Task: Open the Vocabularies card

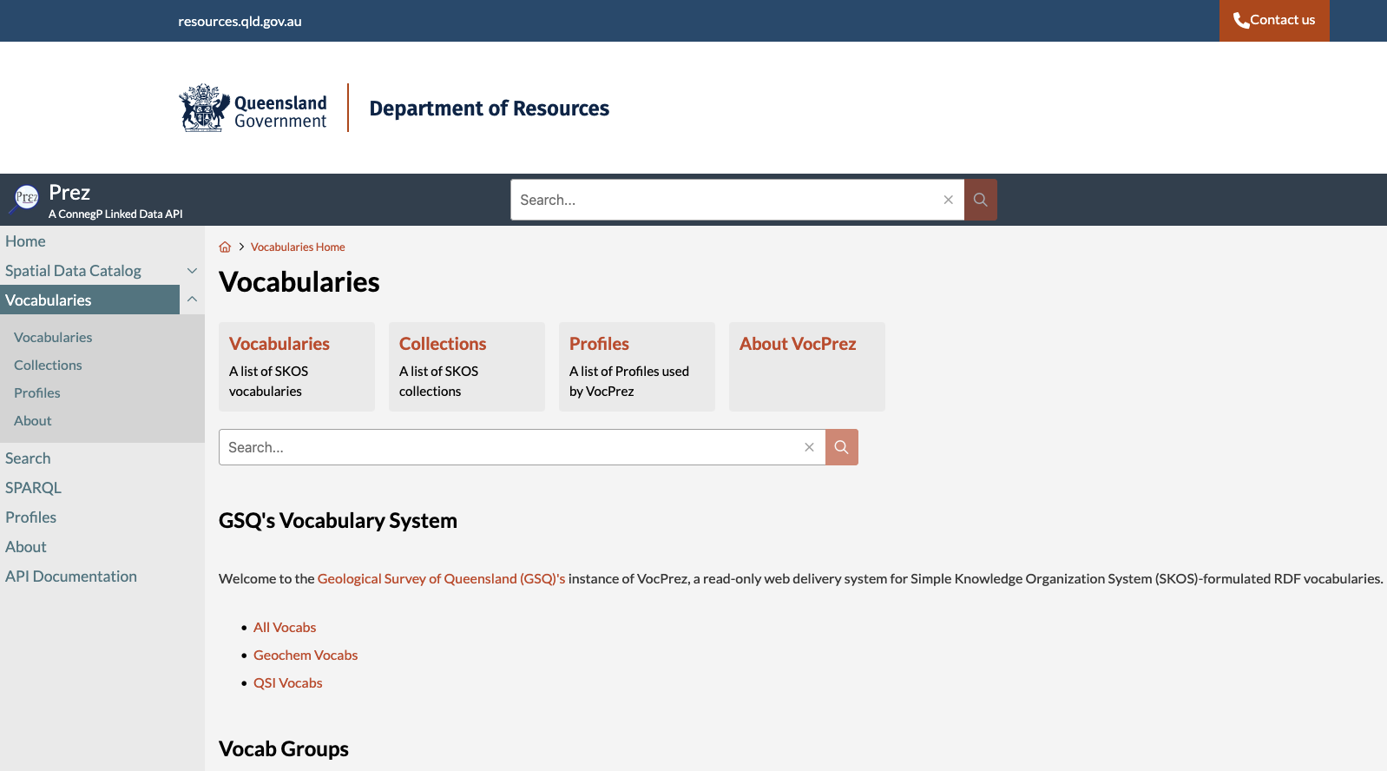Action: pos(297,366)
